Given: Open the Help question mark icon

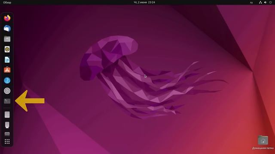Looking at the screenshot, I should (7, 80).
